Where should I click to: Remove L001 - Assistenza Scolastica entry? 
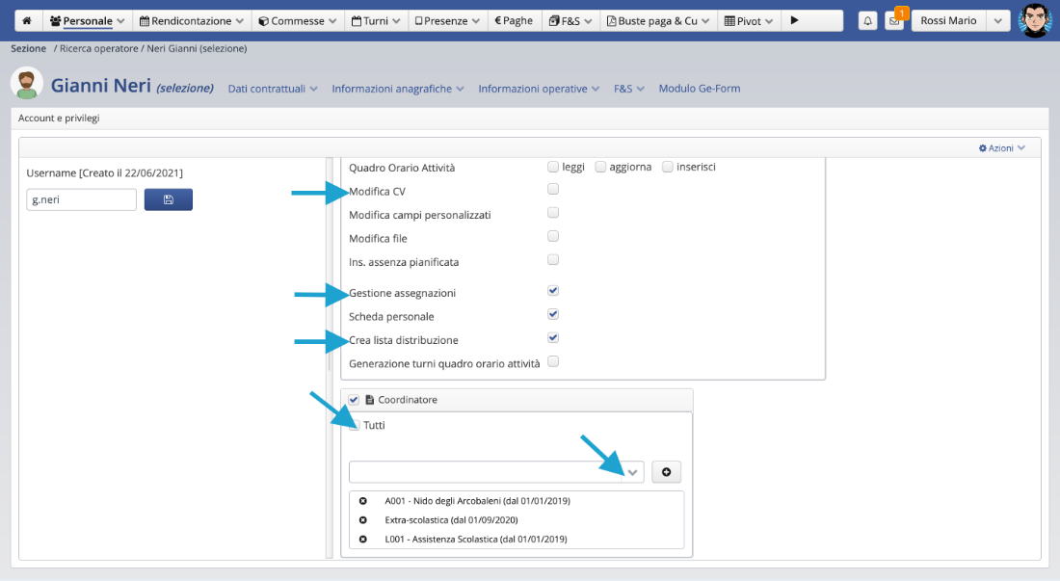(x=363, y=539)
